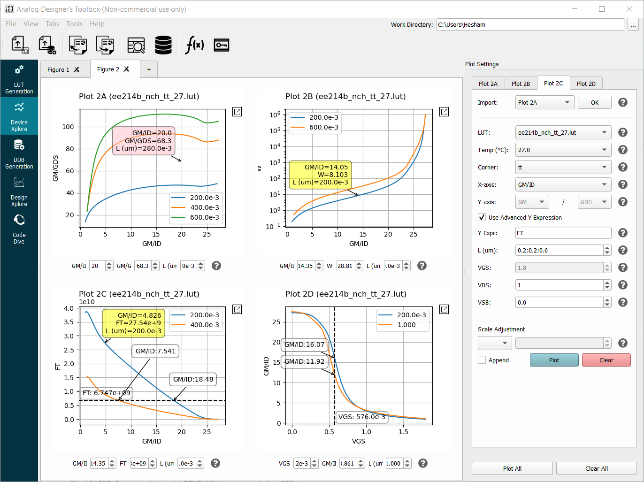Open the Corner dropdown
The image size is (644, 482).
563,167
